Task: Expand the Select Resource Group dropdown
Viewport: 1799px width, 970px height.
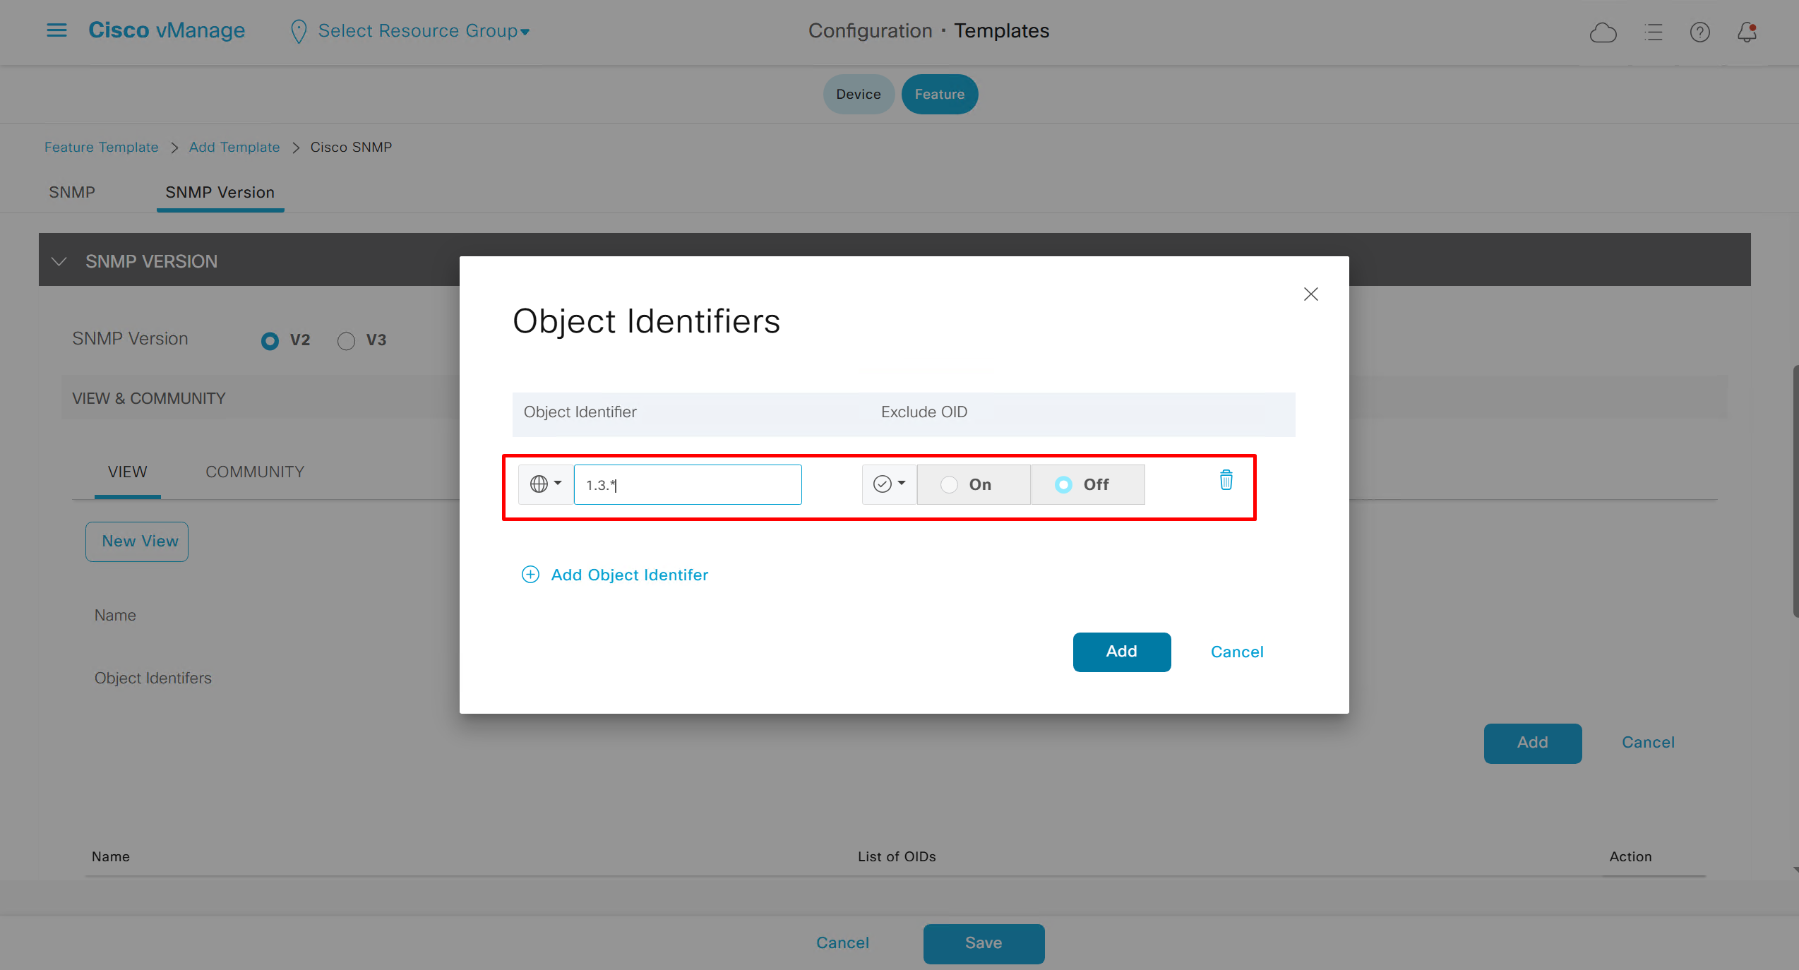Action: (424, 31)
